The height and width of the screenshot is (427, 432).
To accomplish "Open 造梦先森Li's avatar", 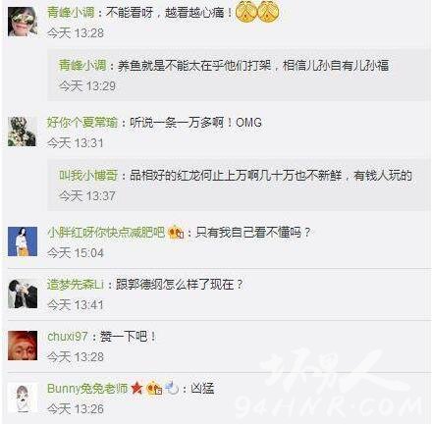I will click(x=23, y=294).
